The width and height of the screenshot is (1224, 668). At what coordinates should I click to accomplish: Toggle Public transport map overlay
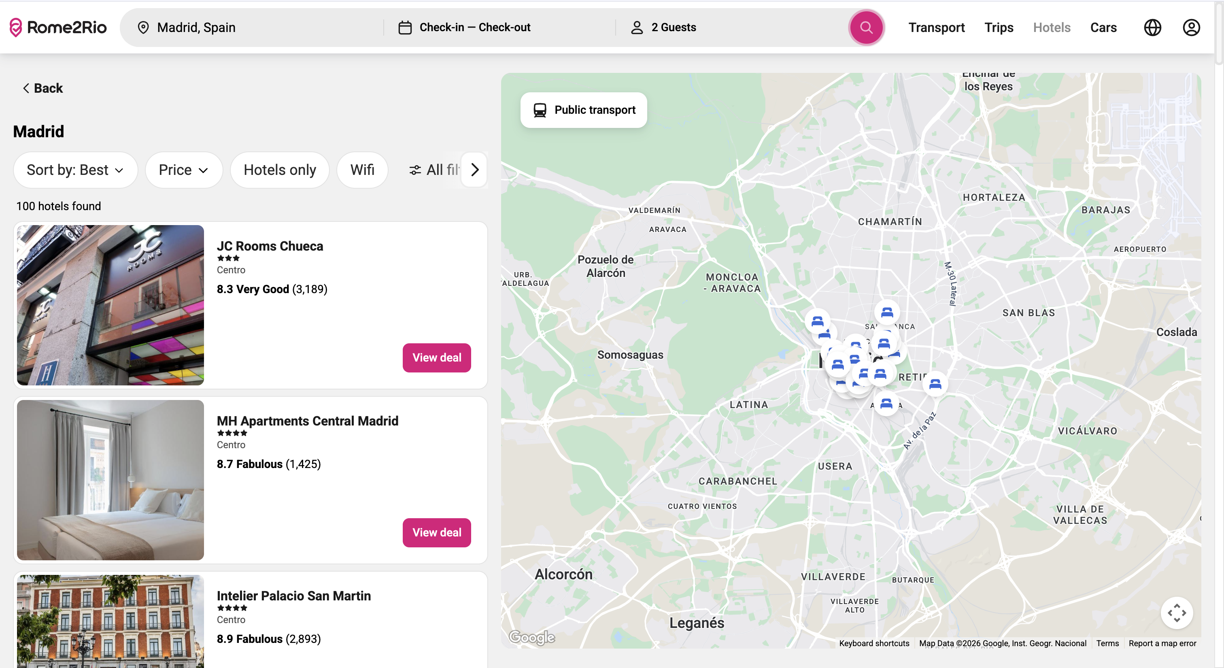(584, 110)
